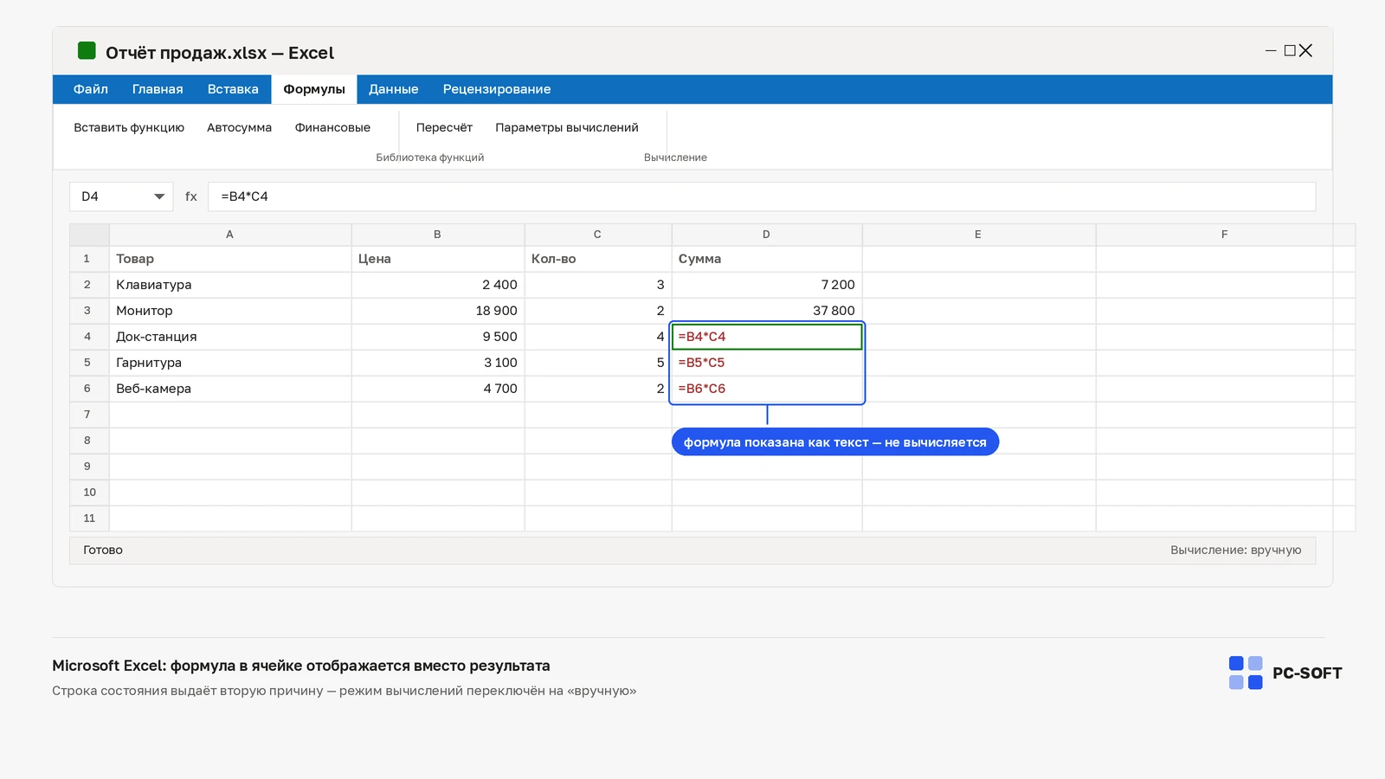Click in the formula bar with =B4*C4
This screenshot has height=779, width=1385.
762,196
